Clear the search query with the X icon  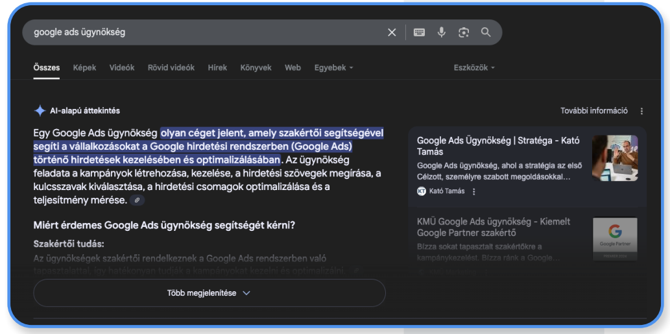click(x=392, y=32)
